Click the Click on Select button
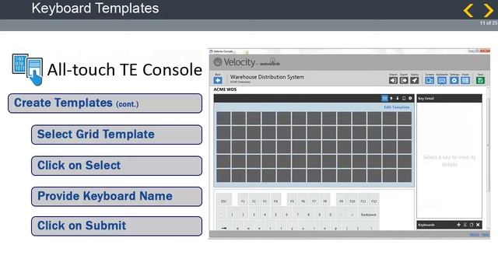Viewport: 498px width, 280px height. point(117,166)
